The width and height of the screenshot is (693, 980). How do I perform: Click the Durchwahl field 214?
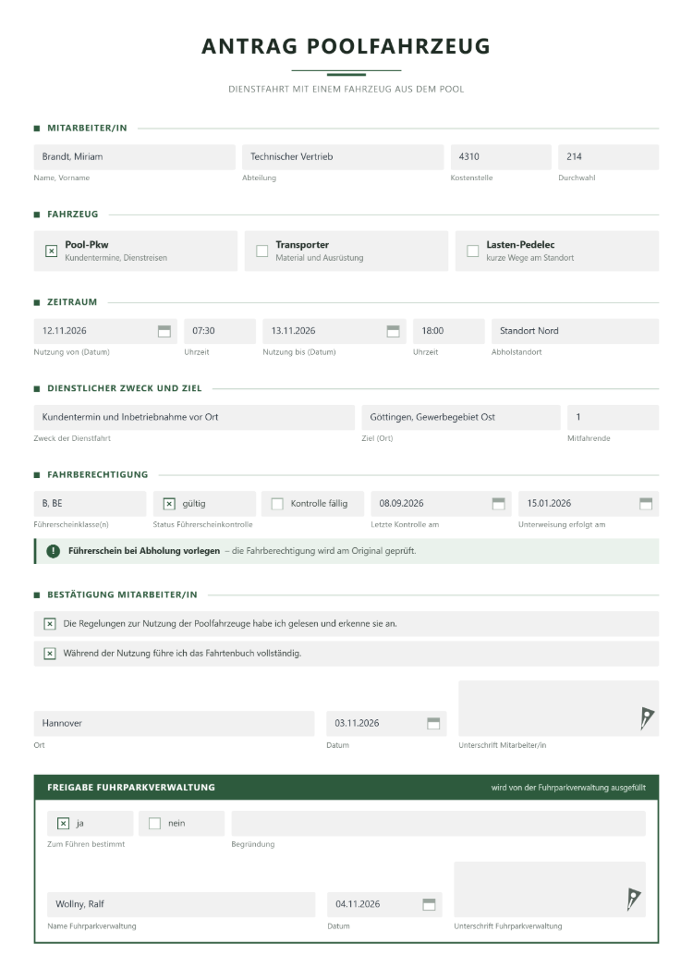point(609,157)
